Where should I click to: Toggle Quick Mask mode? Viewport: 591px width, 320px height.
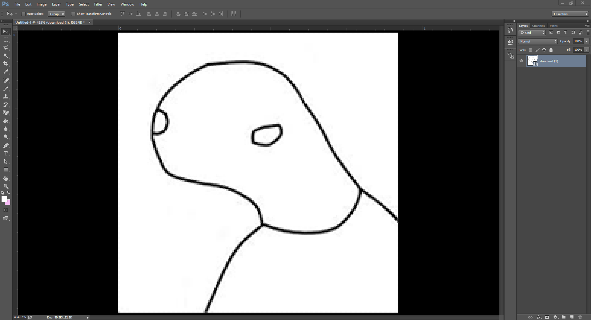[6, 210]
